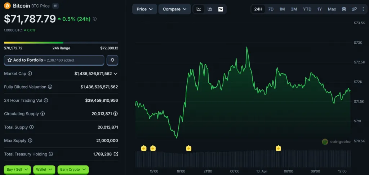Select the 24H time range tab
369x175 pixels.
coord(258,9)
